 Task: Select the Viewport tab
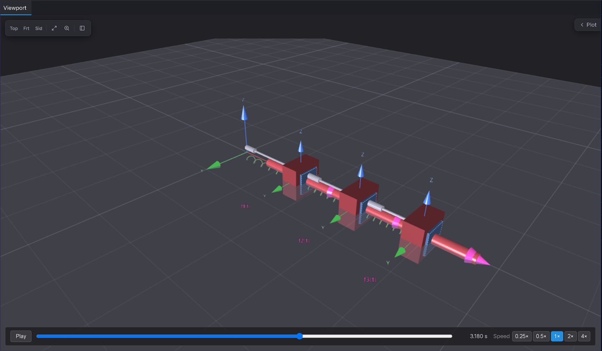click(15, 8)
